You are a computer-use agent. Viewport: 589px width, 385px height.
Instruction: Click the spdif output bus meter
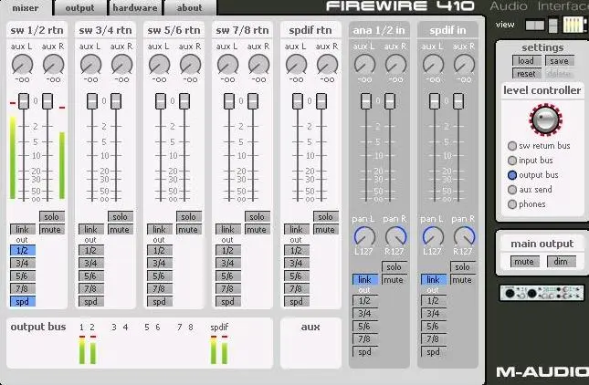pyautogui.click(x=219, y=350)
